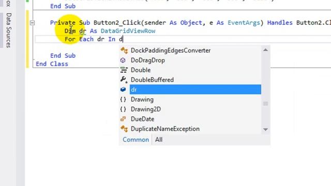This screenshot has height=186, width=331.
Task: Select DoubleBuffered in the completion list
Action: [152, 80]
